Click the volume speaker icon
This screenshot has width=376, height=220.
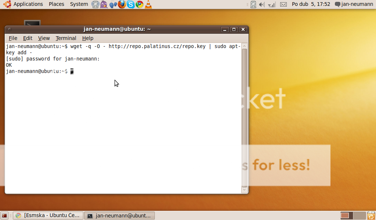262,4
